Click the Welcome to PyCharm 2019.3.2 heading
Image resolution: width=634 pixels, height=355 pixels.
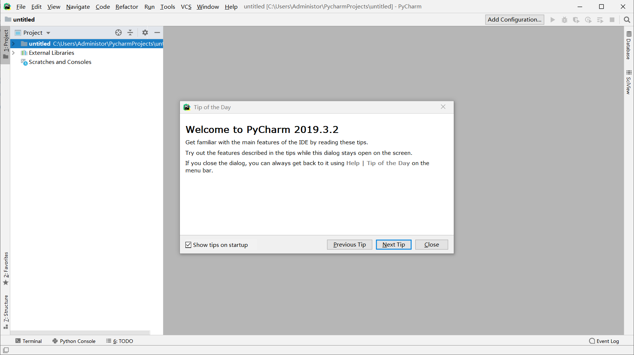click(262, 130)
